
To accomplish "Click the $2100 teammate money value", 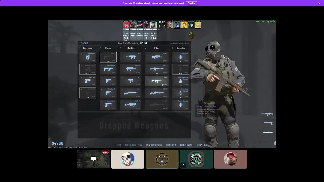I will point(126,33).
